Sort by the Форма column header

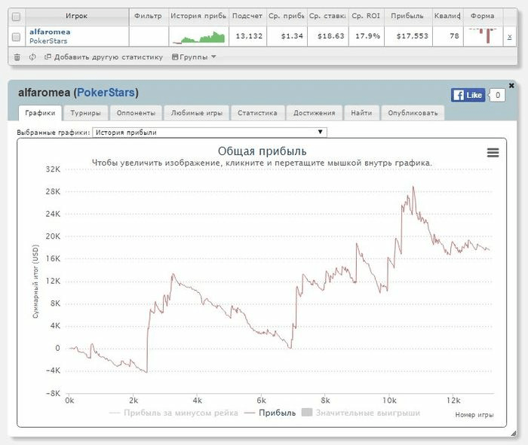[x=483, y=16]
